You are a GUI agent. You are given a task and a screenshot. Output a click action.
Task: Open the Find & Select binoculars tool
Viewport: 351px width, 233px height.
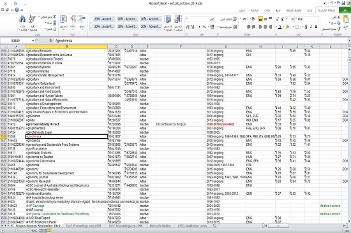(x=22, y=20)
